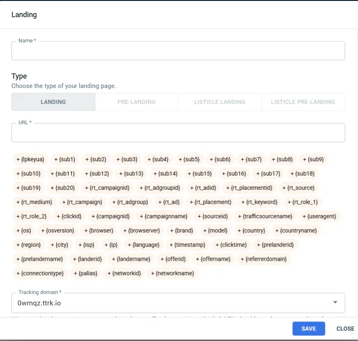The image size is (358, 341).
Task: Switch to Pre-Landing type
Action: click(x=137, y=102)
